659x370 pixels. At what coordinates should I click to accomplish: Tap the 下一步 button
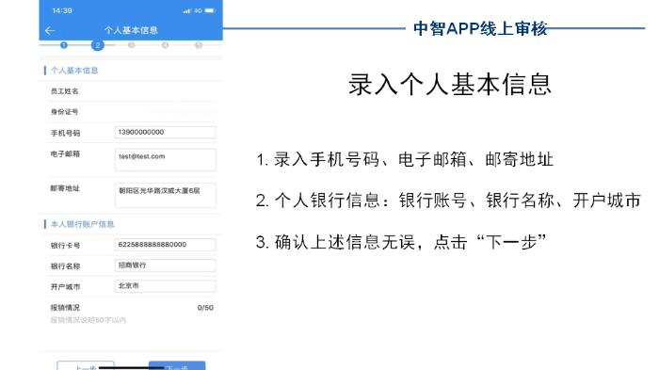177,366
